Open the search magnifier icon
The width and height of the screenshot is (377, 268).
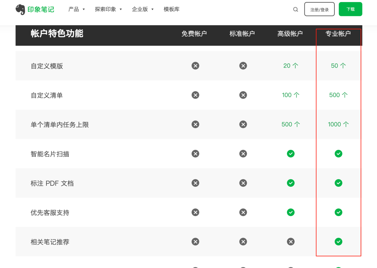296,9
